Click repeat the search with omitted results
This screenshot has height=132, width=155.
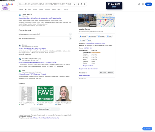pyautogui.click(x=44, y=118)
